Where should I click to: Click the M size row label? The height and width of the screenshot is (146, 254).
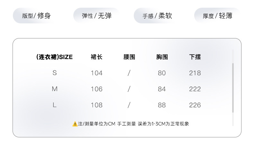pos(55,89)
